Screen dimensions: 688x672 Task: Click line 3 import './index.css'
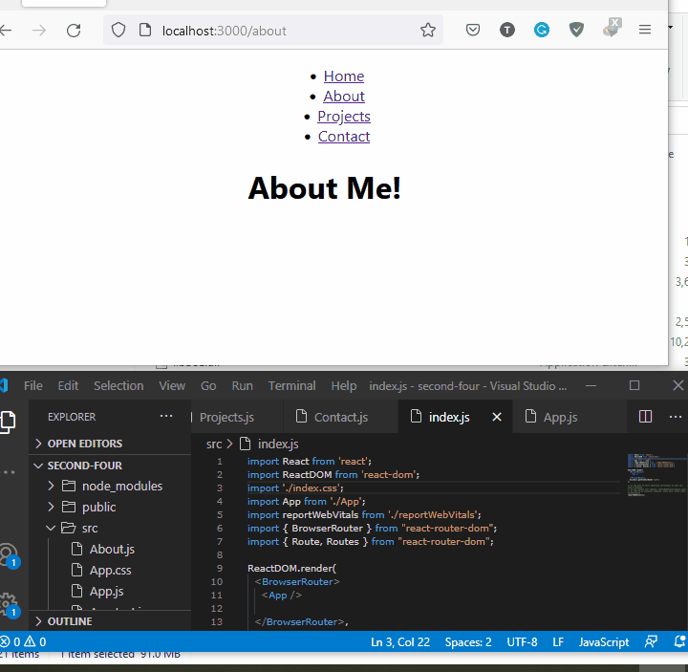[x=295, y=488]
